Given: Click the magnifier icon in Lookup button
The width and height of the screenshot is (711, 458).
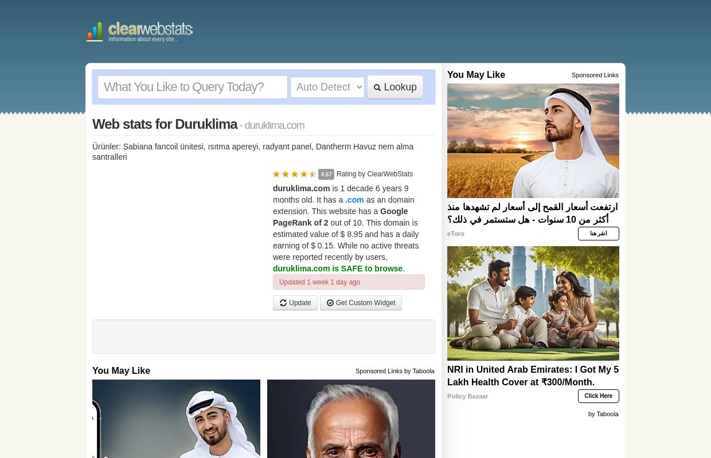Looking at the screenshot, I should [377, 88].
